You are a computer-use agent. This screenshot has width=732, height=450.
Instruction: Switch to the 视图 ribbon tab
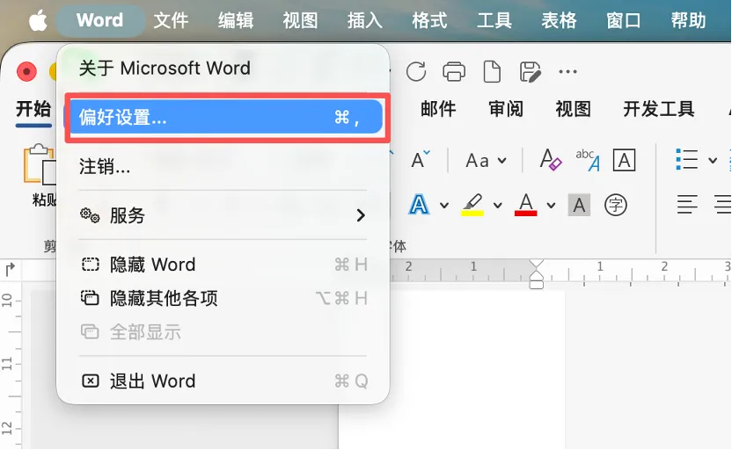pyautogui.click(x=573, y=109)
